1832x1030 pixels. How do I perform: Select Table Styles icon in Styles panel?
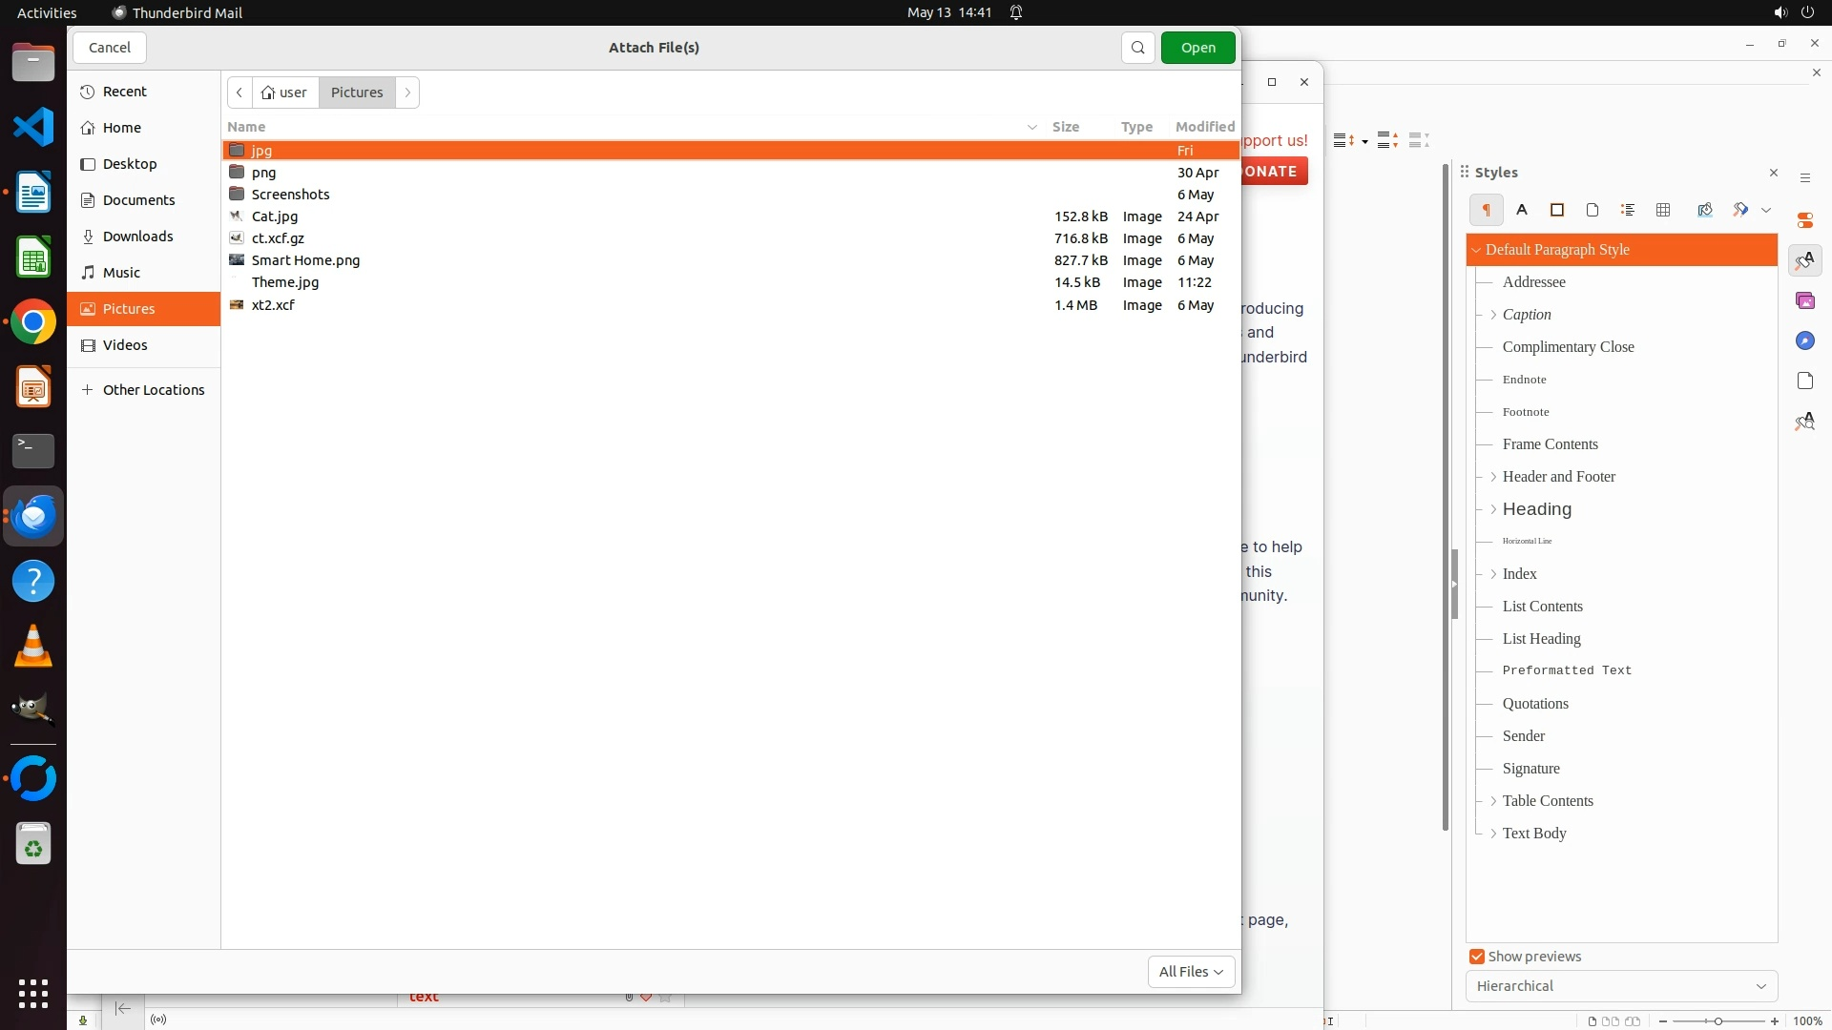(1663, 210)
